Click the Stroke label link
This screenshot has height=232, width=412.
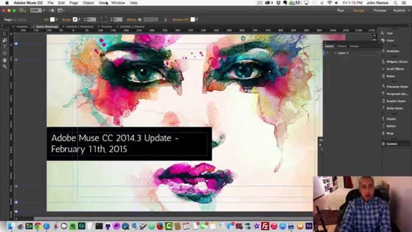point(66,20)
